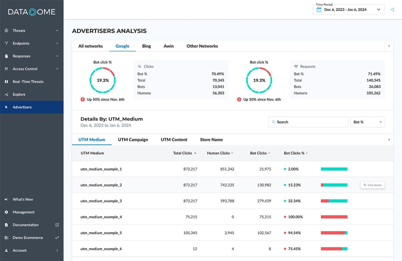Click the Responses sidebar icon
Viewport: 402px width, 261px height.
coord(7,56)
